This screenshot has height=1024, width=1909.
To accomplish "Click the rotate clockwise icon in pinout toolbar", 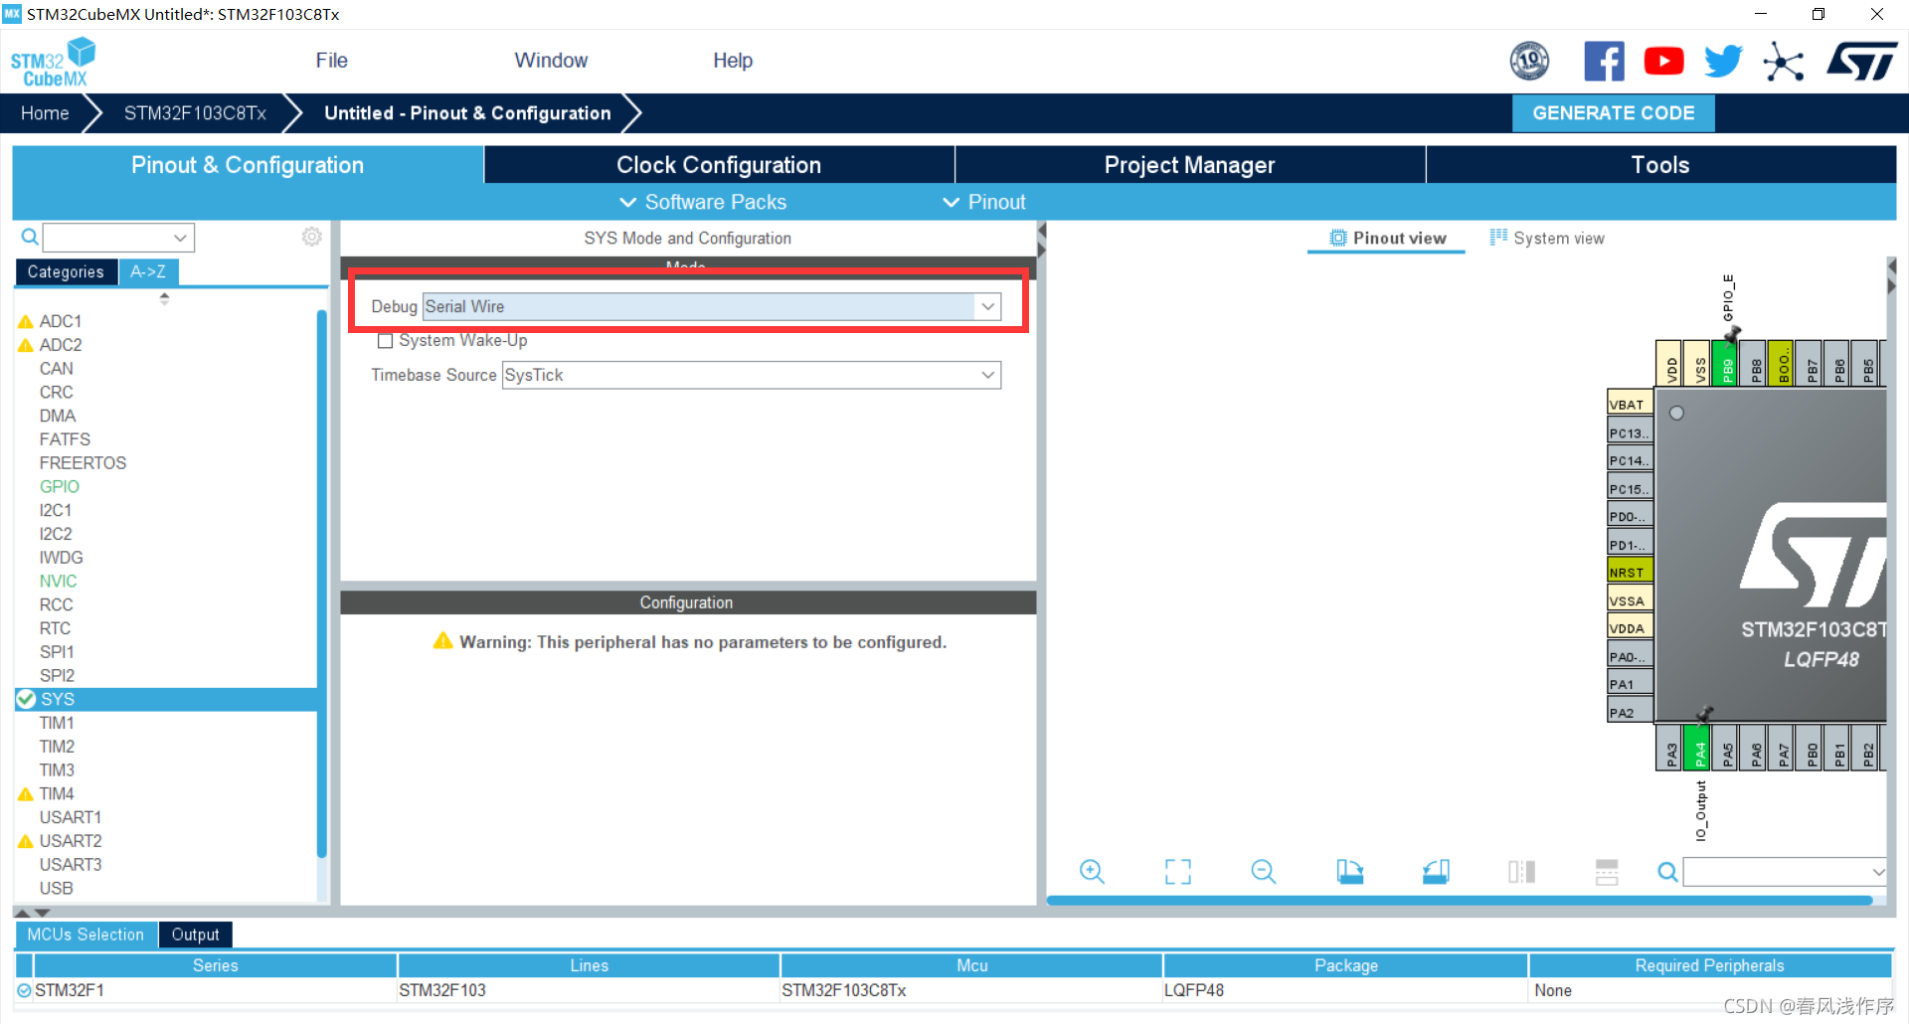I will [x=1349, y=872].
